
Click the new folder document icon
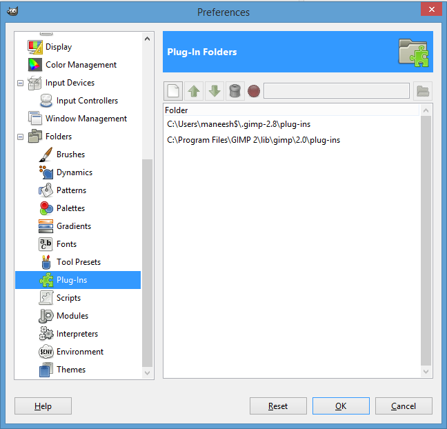[x=173, y=91]
